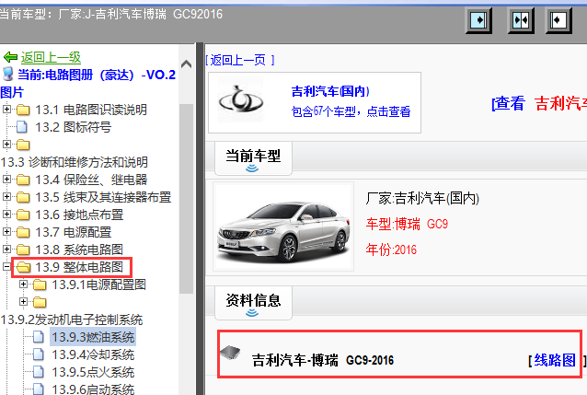Viewport: 587px width, 395px height.
Task: Select 13.5 线束及其连接器布置
Action: pos(103,197)
